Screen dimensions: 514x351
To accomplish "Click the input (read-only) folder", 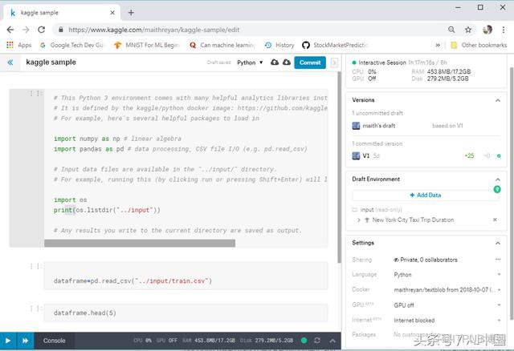I will [x=377, y=209].
